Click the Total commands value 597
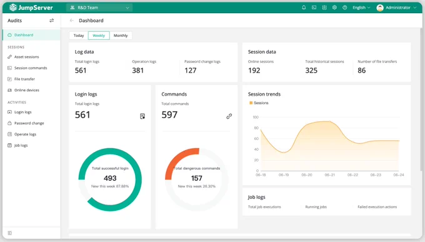Image resolution: width=425 pixels, height=242 pixels. coord(169,115)
